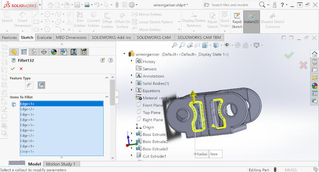Select Loop<1> in the fillet list
This screenshot has height=172, width=319.
(61, 151)
